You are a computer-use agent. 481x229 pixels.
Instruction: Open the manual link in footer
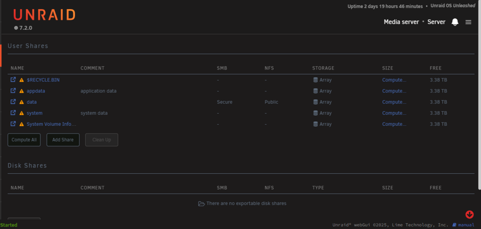(x=466, y=225)
